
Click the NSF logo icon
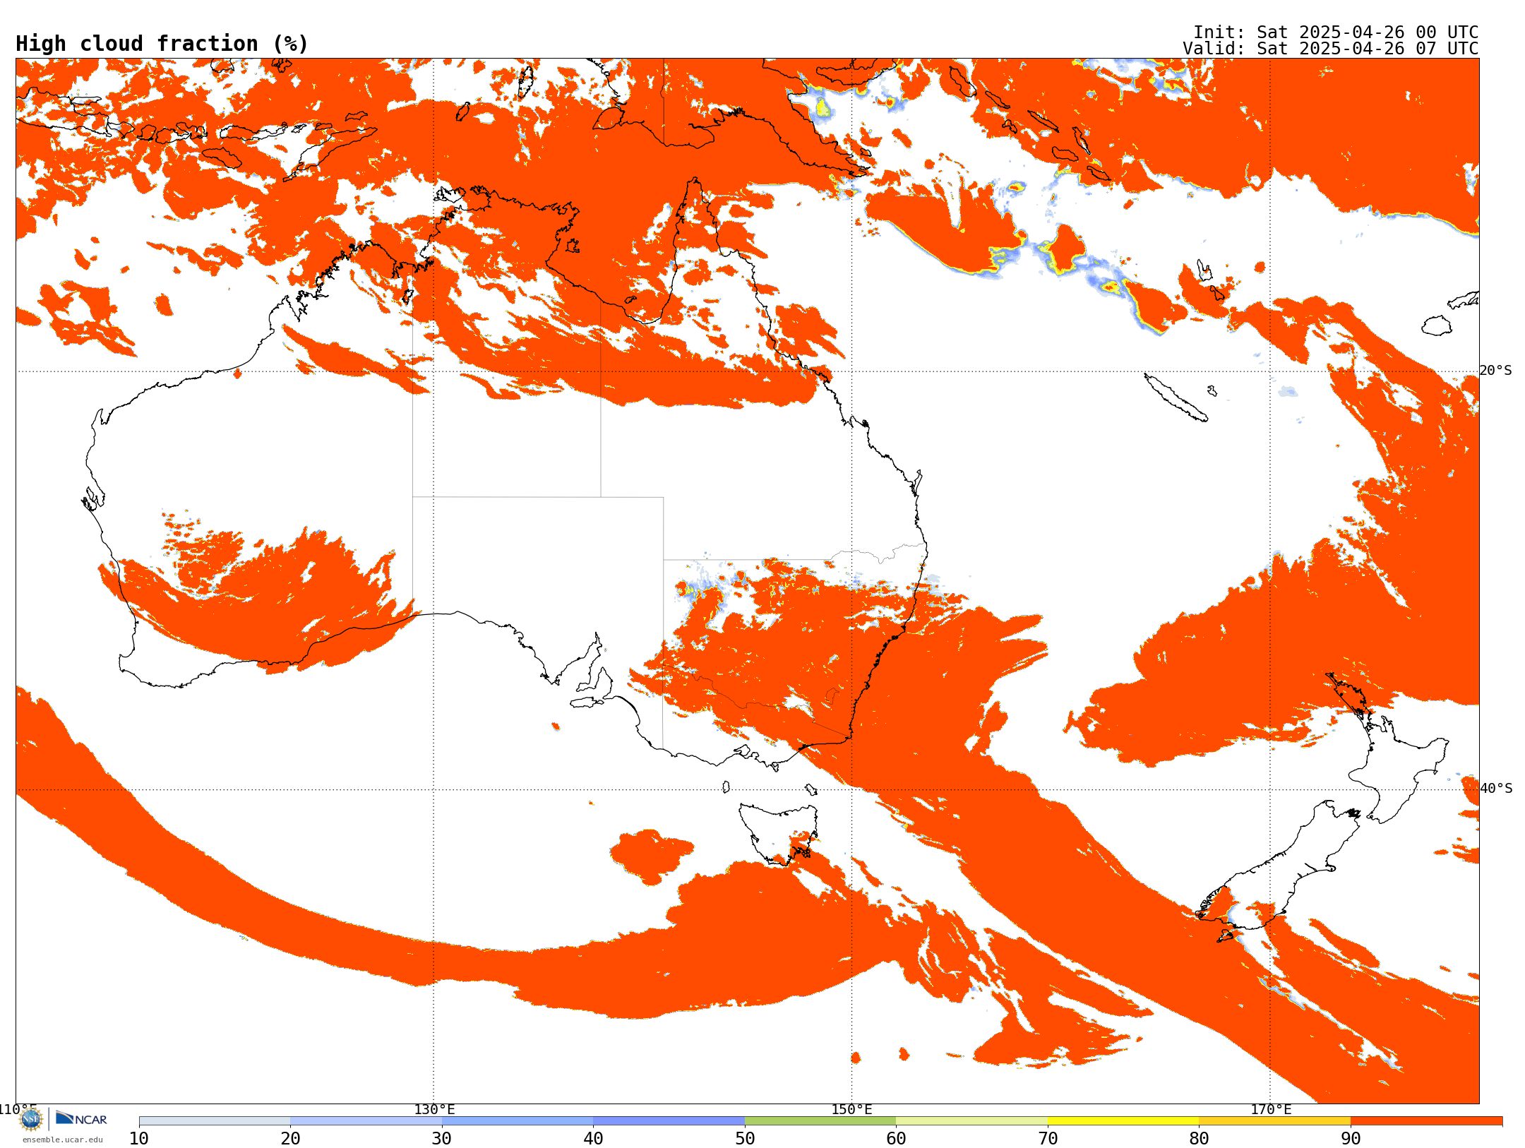click(31, 1119)
